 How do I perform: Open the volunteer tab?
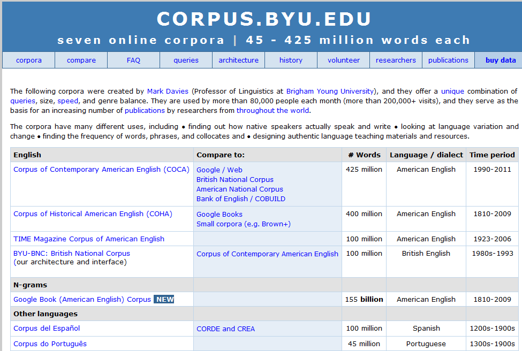tap(344, 60)
